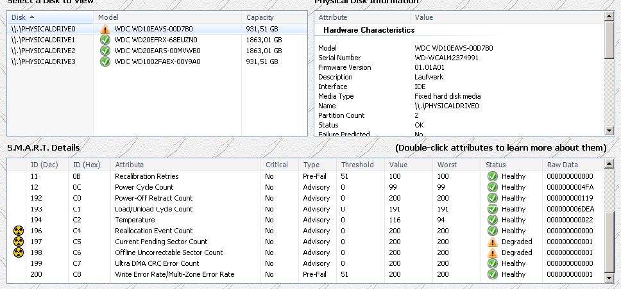The image size is (621, 289).
Task: Click the green check icon for WD20EFRX-68EUZN0
Action: (x=105, y=40)
